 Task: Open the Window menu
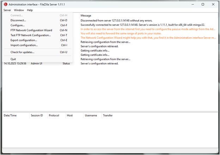[x=19, y=10]
